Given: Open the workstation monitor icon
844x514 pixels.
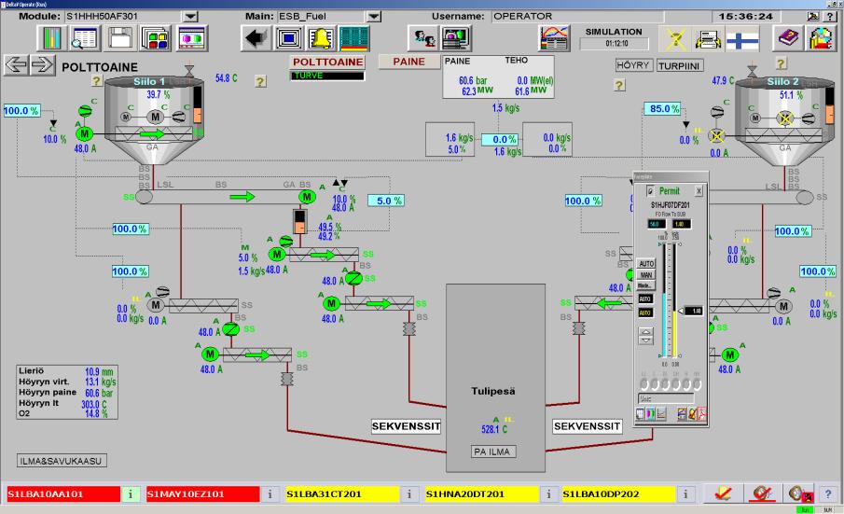Looking at the screenshot, I should (456, 38).
